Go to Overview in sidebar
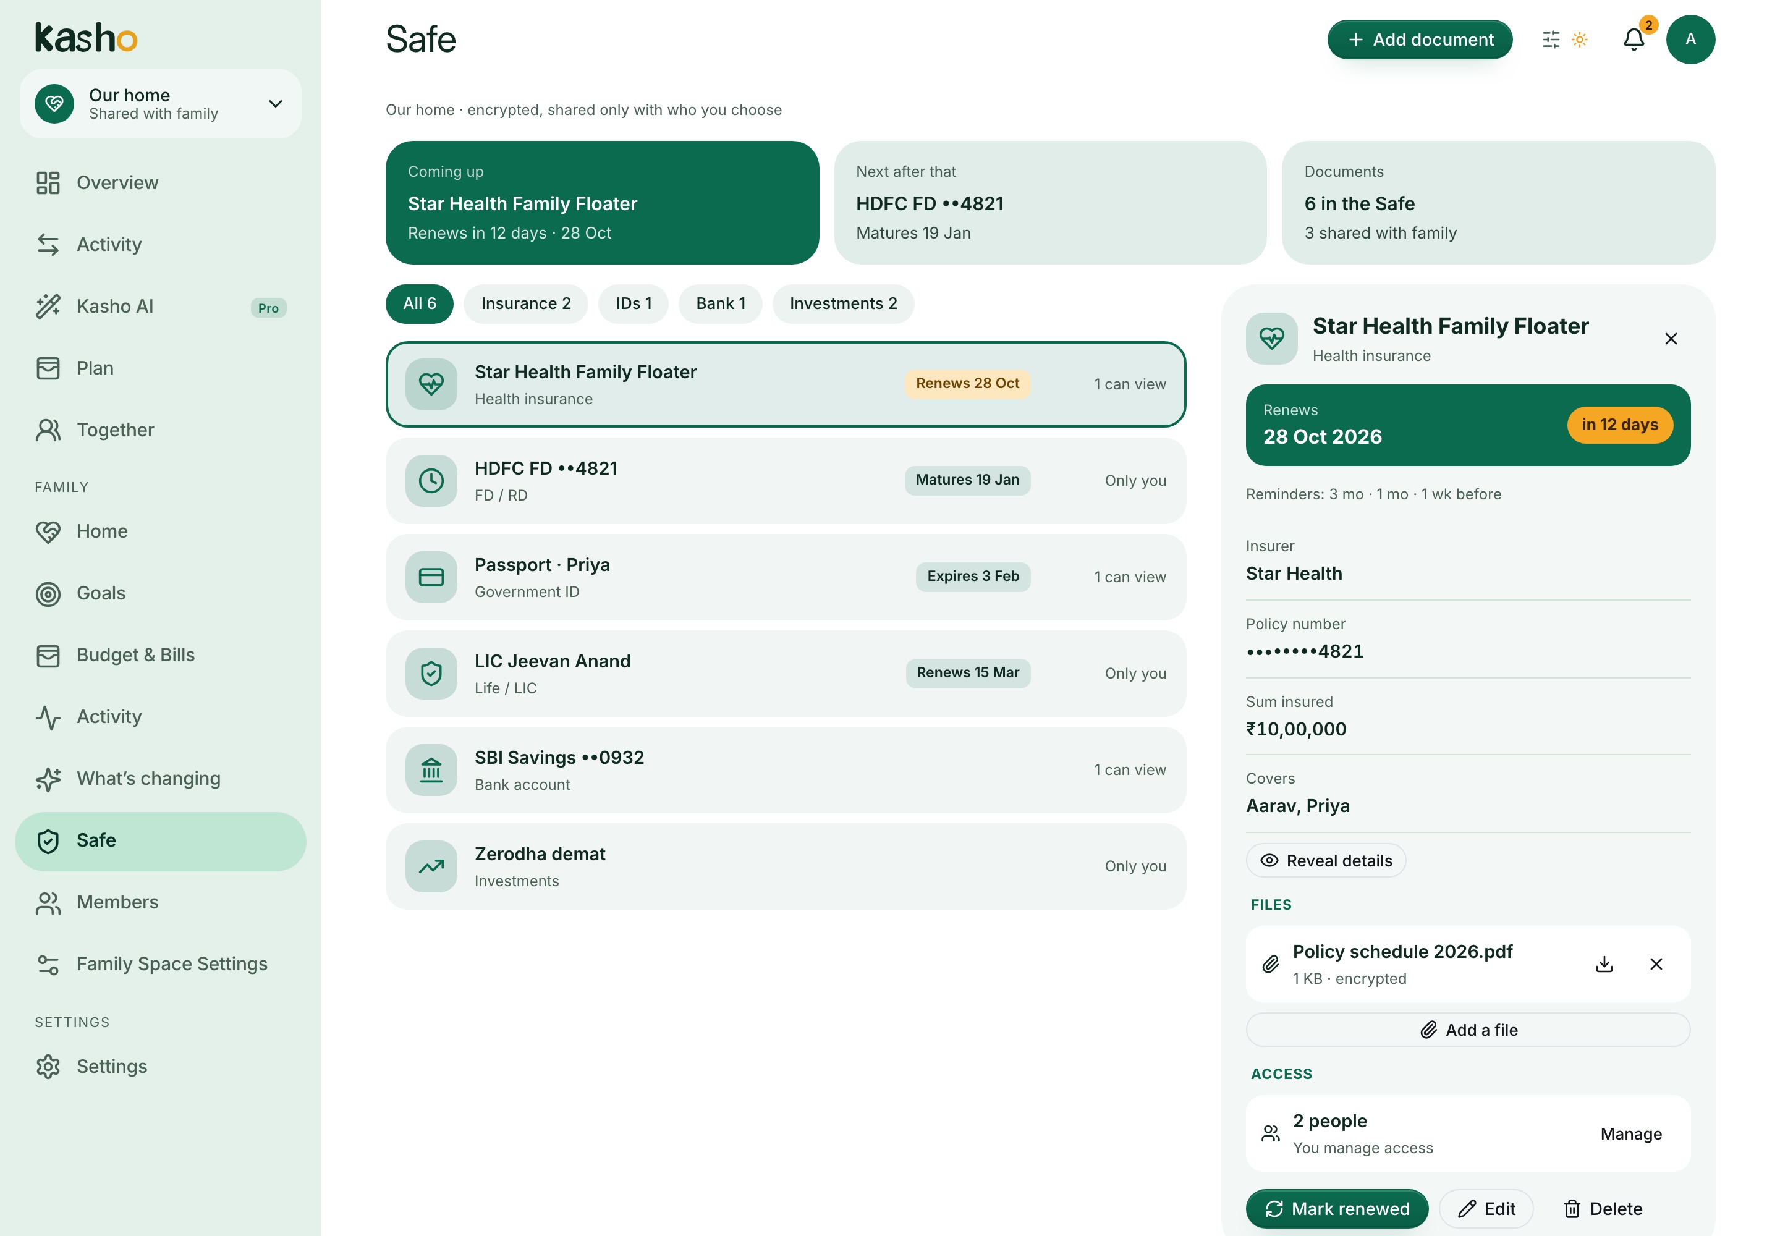This screenshot has height=1236, width=1780. click(160, 183)
